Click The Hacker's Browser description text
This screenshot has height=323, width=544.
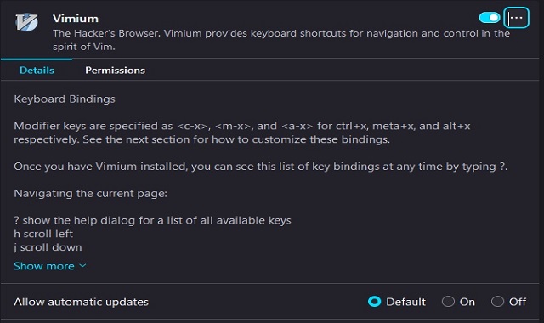tap(281, 40)
